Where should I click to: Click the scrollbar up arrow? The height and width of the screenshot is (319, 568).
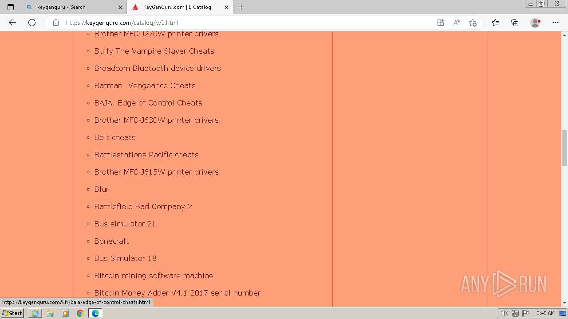click(x=564, y=35)
